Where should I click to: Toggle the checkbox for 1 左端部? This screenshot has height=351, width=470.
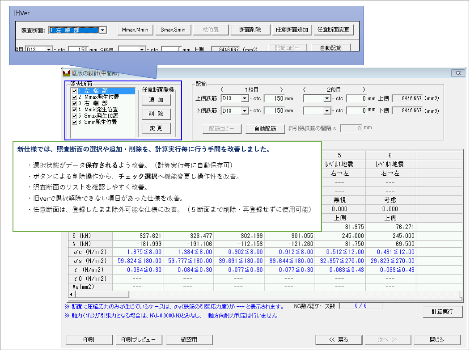click(74, 91)
